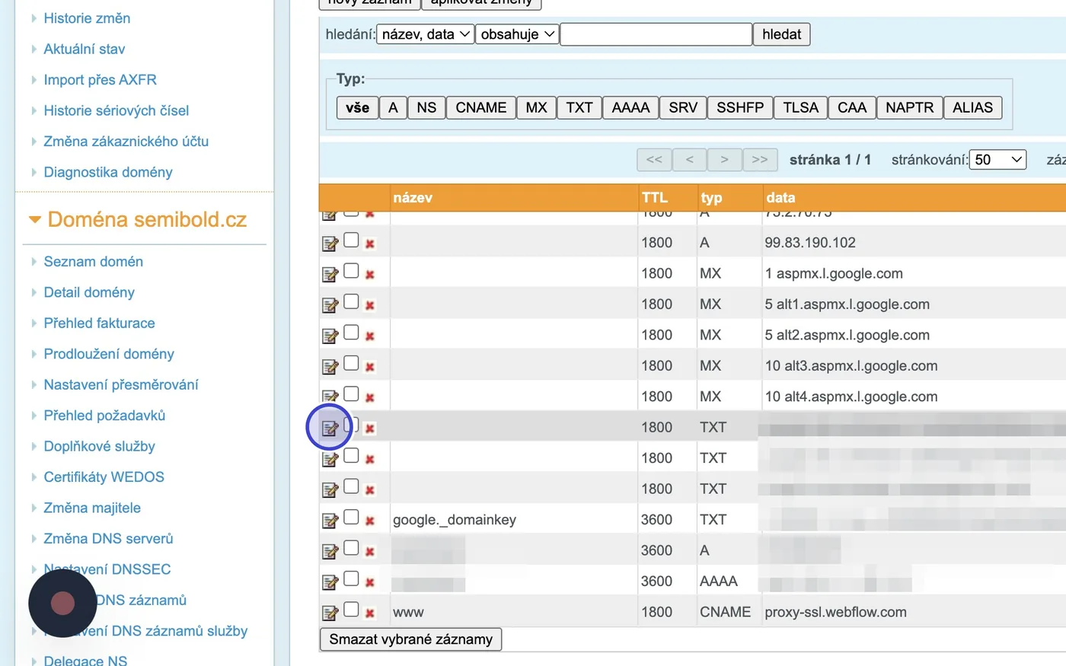Click Smazat vybrané záznamy button

(x=410, y=639)
